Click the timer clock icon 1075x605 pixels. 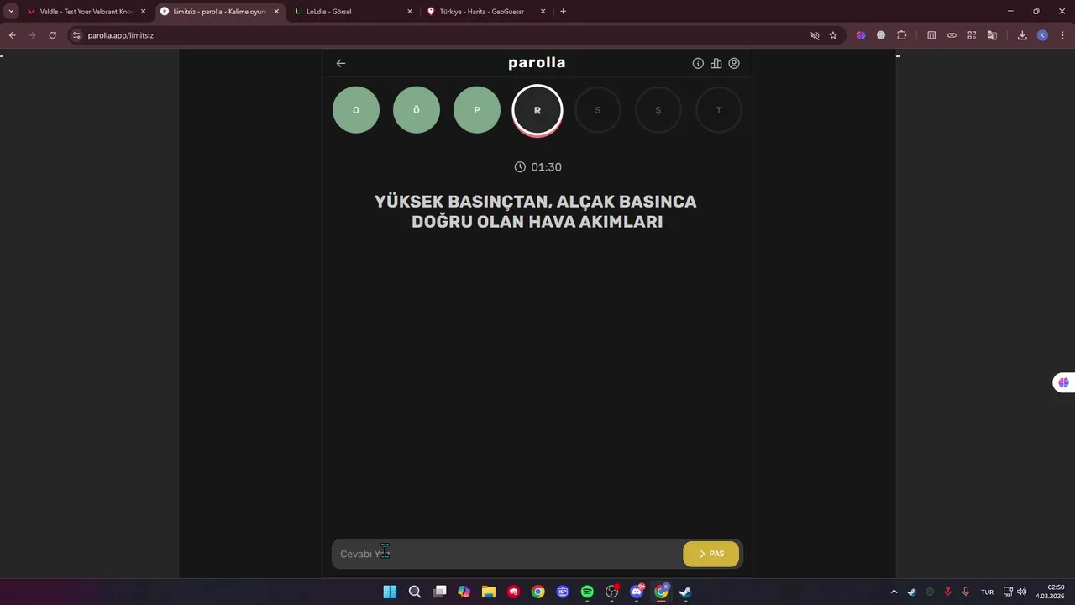point(520,167)
